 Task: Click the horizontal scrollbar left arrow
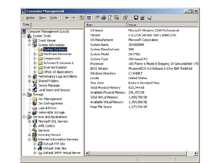(x=87, y=153)
